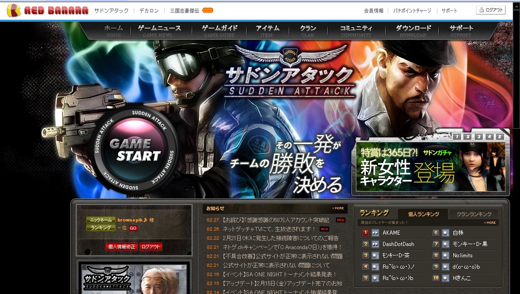Select rank 5 player Rs~(o･ω･)b
This screenshot has height=294, width=520.
398,278
